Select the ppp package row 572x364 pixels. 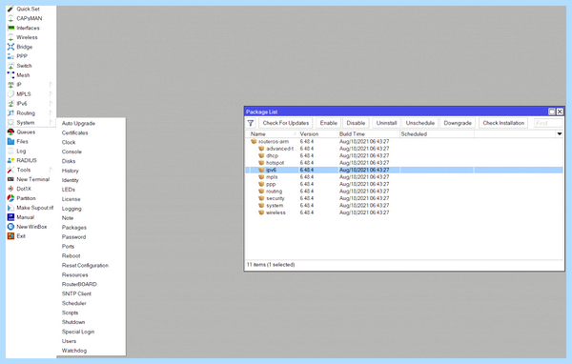(x=404, y=184)
